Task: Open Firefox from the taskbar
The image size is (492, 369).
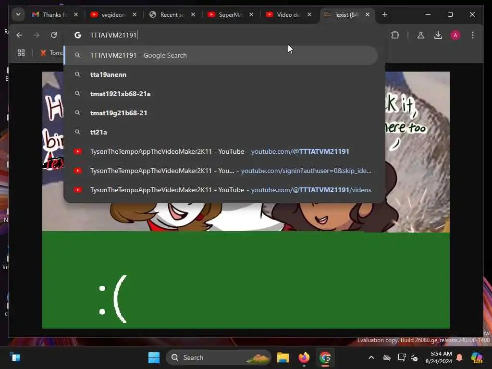Action: tap(304, 357)
